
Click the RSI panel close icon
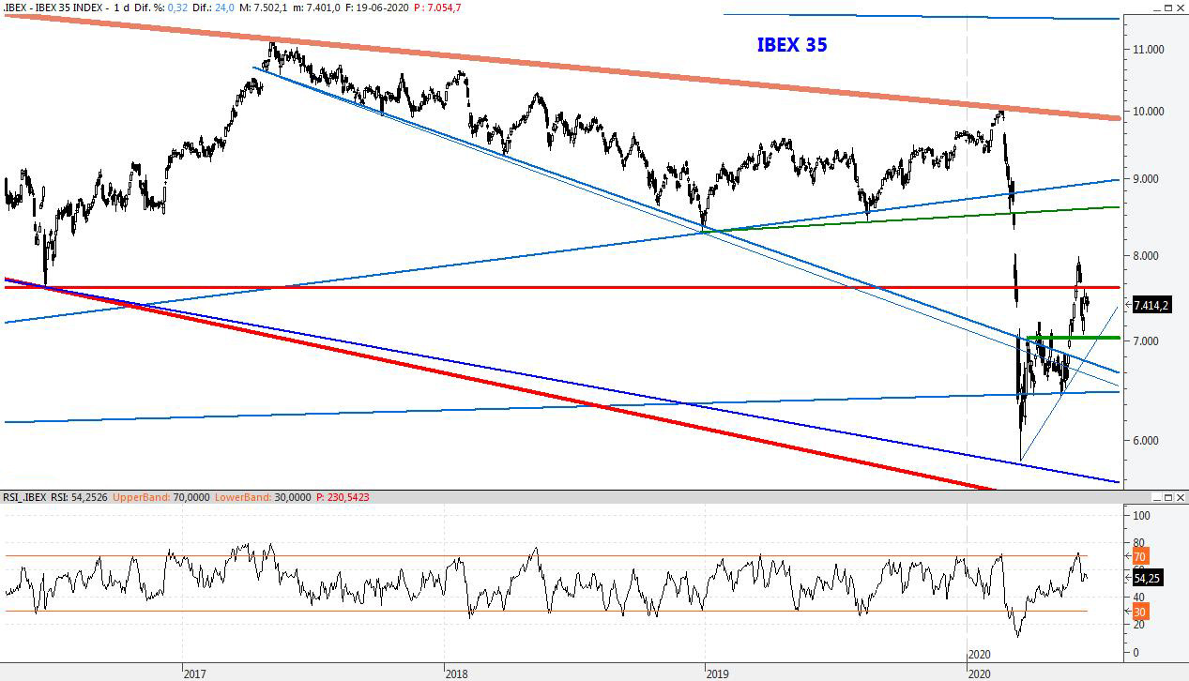pos(1181,498)
